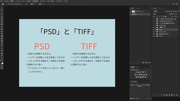Select the Quick Selection tool
This screenshot has width=180, height=101.
coord(2,17)
